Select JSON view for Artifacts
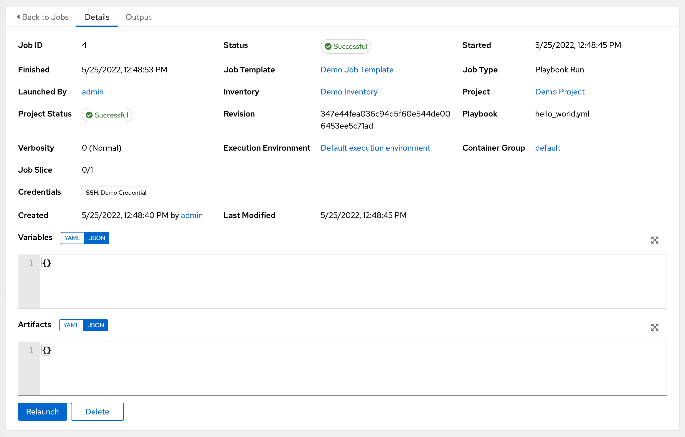This screenshot has height=437, width=685. pyautogui.click(x=96, y=325)
